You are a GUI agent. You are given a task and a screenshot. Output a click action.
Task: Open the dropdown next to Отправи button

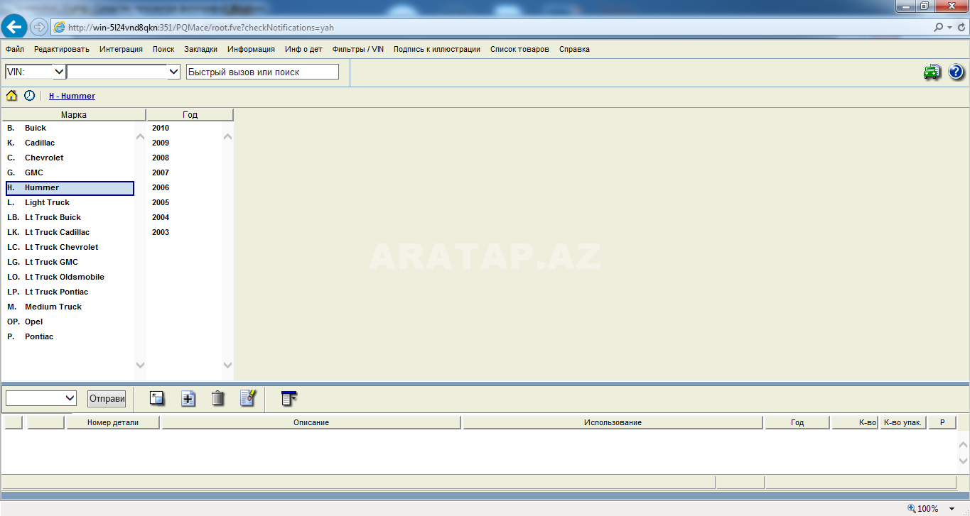(41, 398)
